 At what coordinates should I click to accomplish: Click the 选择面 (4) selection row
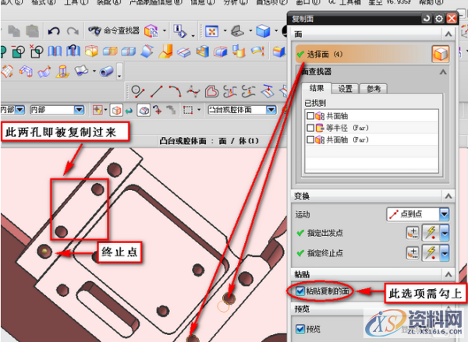tap(373, 54)
